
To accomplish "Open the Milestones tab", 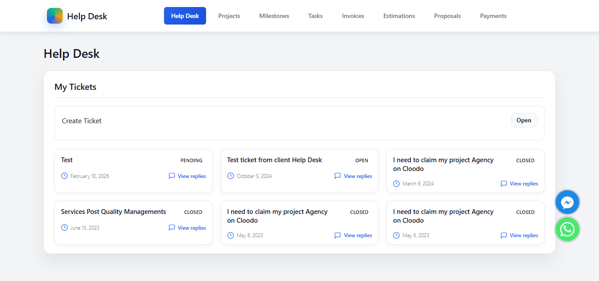I will click(274, 16).
